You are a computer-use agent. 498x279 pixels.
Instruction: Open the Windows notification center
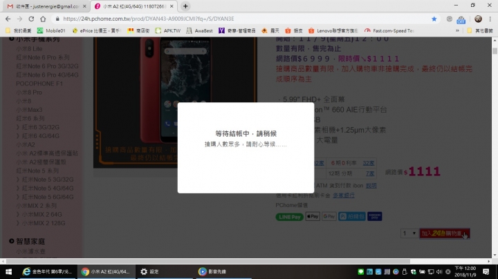pyautogui.click(x=486, y=271)
